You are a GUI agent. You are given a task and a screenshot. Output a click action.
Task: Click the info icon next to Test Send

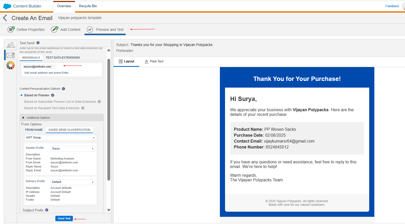point(38,43)
